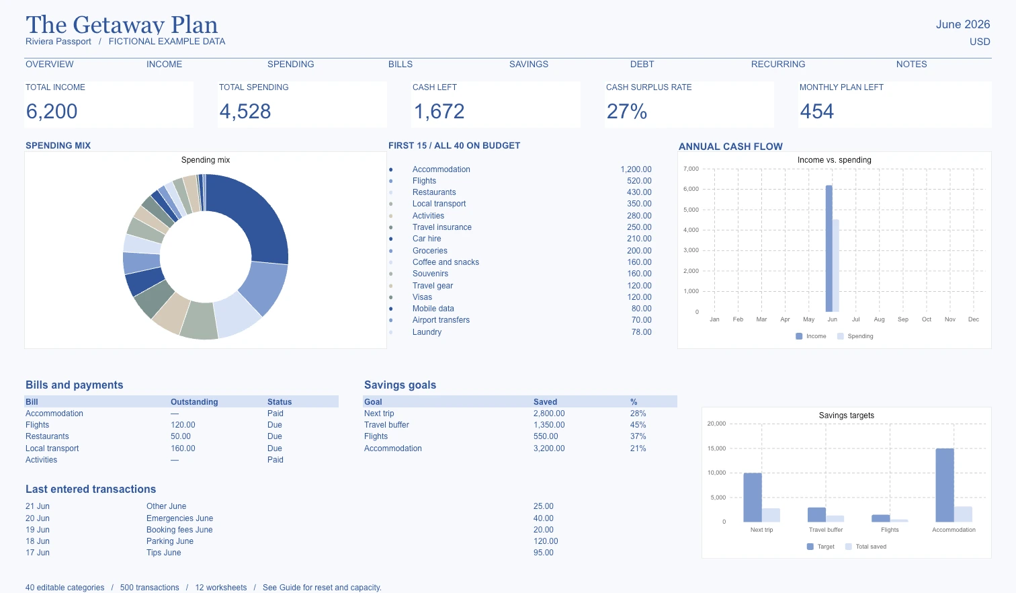Click the June income bar in cash flow chart

click(829, 248)
